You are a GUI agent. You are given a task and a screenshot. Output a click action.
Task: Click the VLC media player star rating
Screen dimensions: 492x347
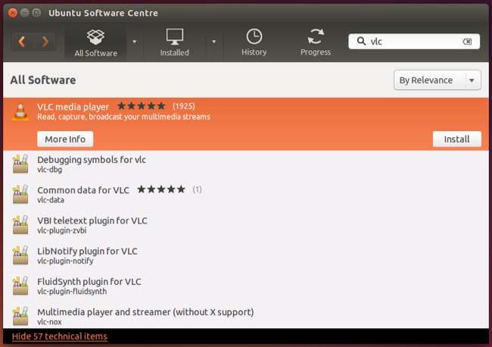point(142,106)
